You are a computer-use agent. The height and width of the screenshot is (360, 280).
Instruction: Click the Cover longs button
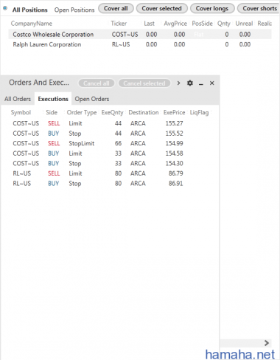tap(212, 8)
